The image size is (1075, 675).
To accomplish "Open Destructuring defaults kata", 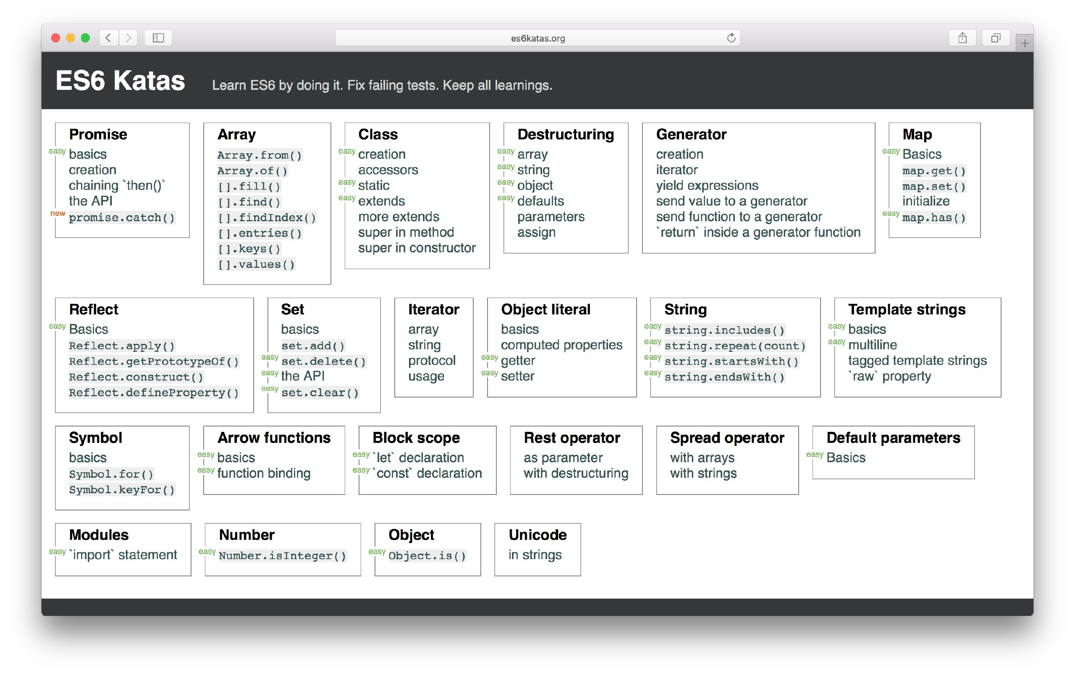I will click(540, 201).
